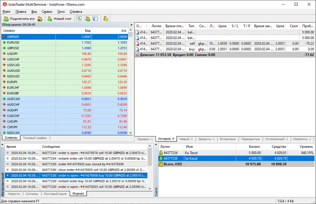
Task: Click the disconnect accounts icon with red arrow
Action: click(x=40, y=19)
